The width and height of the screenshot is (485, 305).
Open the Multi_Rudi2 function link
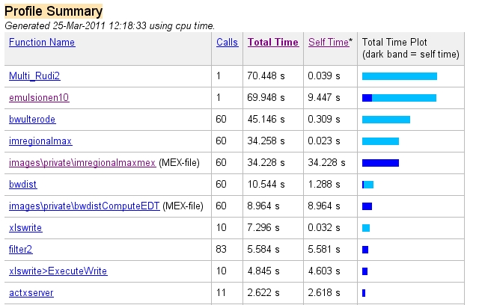[33, 76]
